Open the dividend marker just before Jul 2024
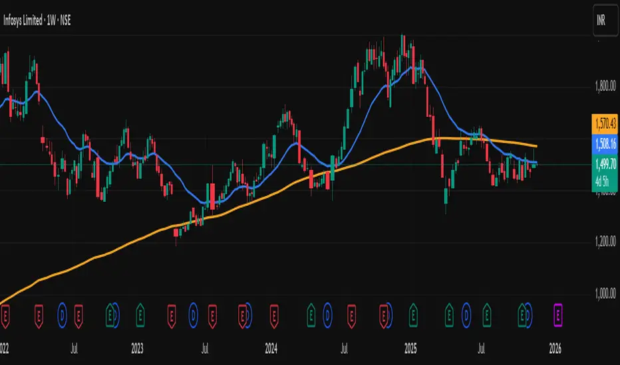The height and width of the screenshot is (365, 620). (327, 311)
